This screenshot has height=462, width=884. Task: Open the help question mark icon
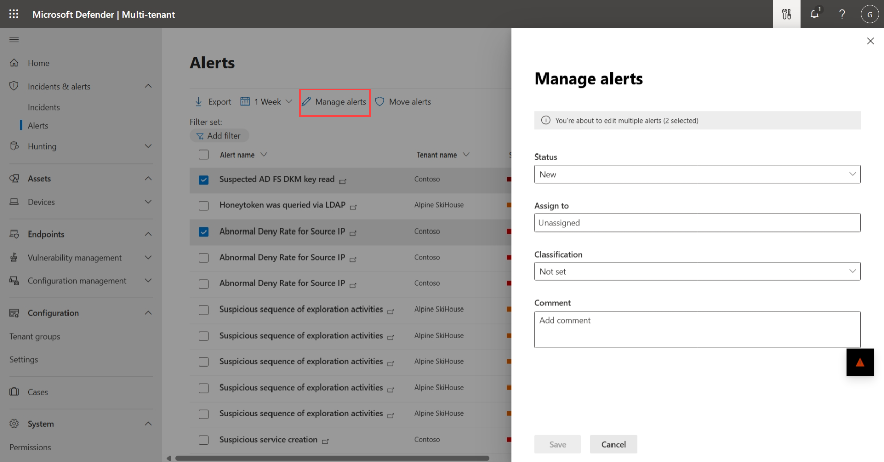pyautogui.click(x=842, y=14)
